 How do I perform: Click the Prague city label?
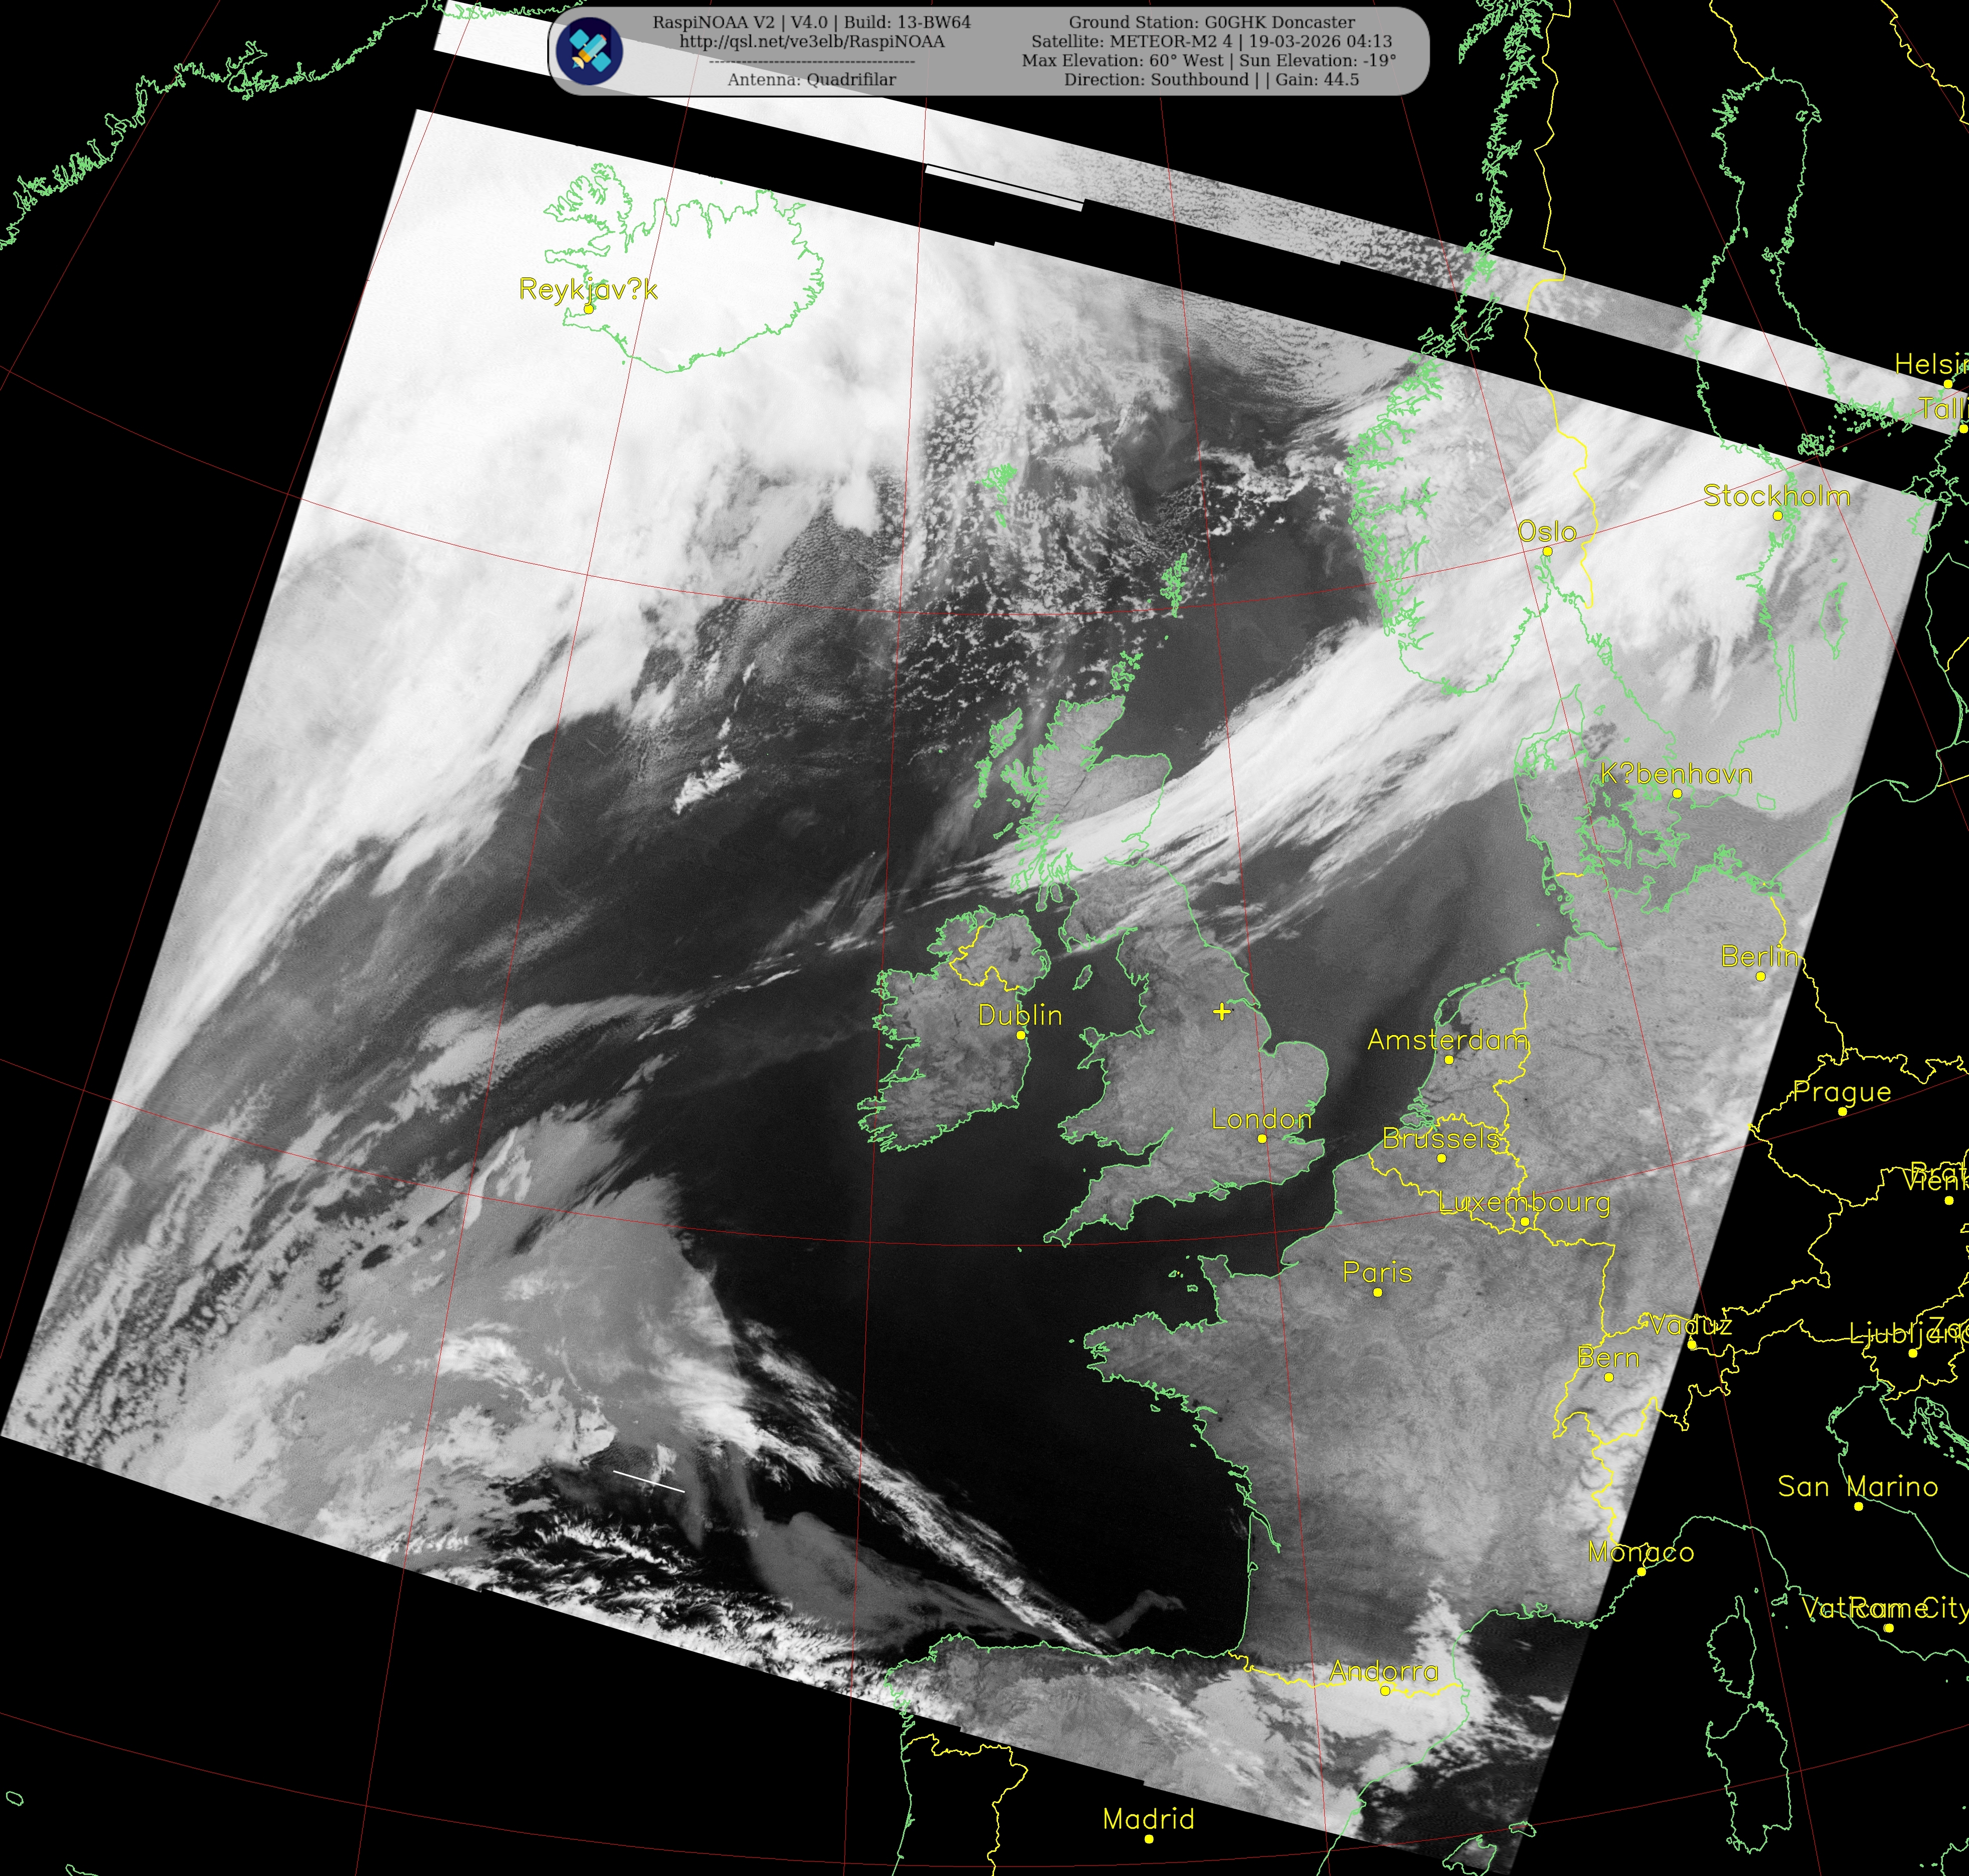pyautogui.click(x=1842, y=1091)
